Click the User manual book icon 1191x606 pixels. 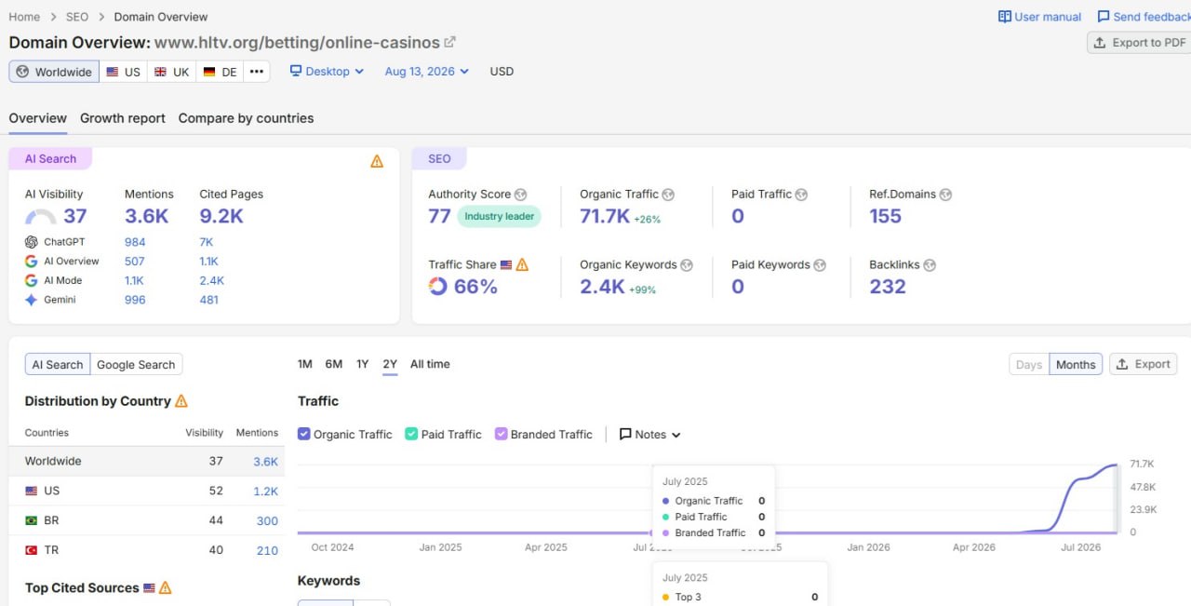pos(1005,17)
